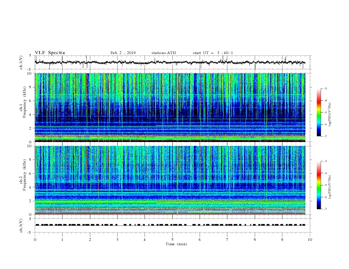The image size is (349, 269).
Task: Click the ch.3 dashed voltage trace
Action: click(170, 225)
